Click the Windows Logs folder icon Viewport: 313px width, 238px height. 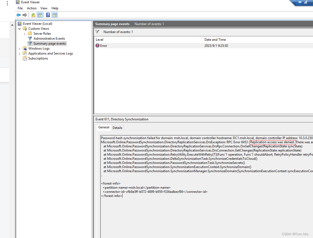pos(25,48)
